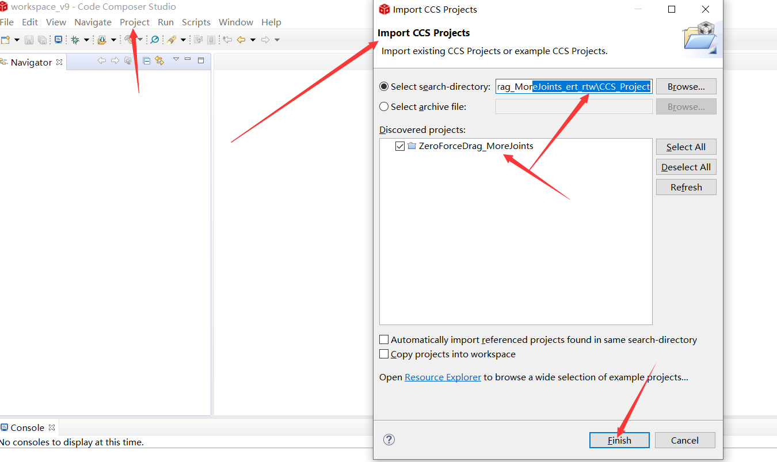Switch to the Console tab
This screenshot has height=462, width=777.
(x=25, y=427)
